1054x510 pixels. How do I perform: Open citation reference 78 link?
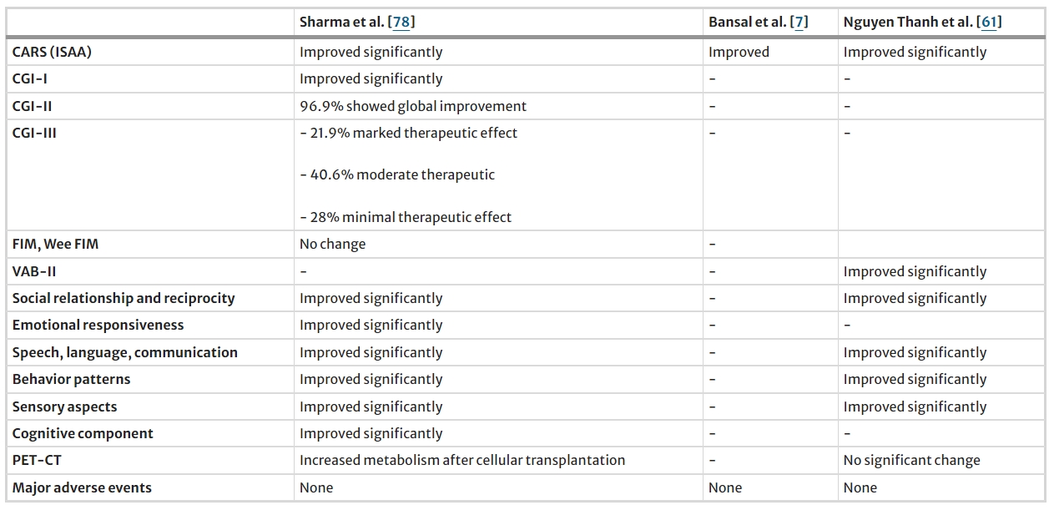[401, 23]
